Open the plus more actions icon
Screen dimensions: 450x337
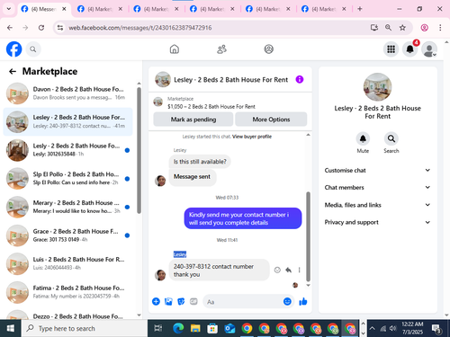(x=156, y=301)
